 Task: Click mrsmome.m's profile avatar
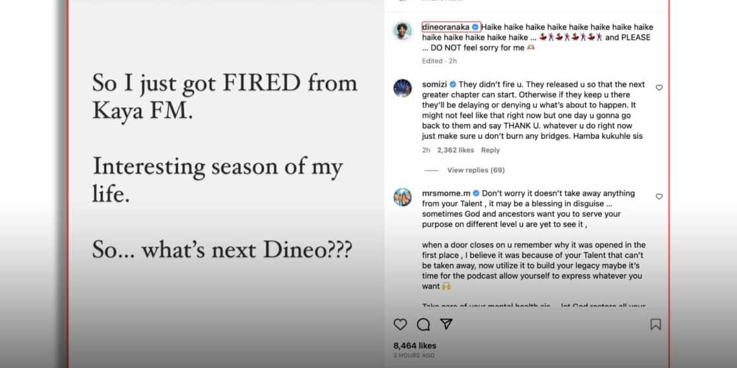click(403, 197)
